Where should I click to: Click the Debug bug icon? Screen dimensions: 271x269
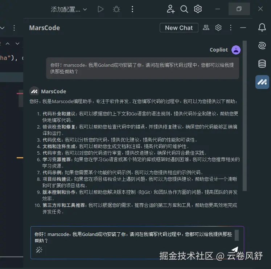(x=116, y=9)
